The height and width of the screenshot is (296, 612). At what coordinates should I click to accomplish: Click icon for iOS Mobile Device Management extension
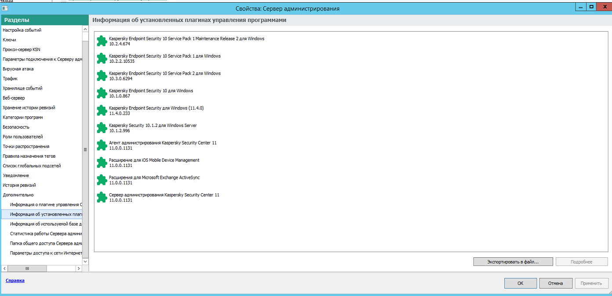point(102,162)
